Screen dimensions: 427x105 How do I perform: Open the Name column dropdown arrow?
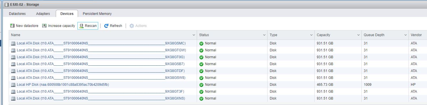point(194,35)
